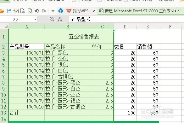184x123 pixels.
Task: Open the Name Box dropdown arrow
Action: click(x=35, y=19)
